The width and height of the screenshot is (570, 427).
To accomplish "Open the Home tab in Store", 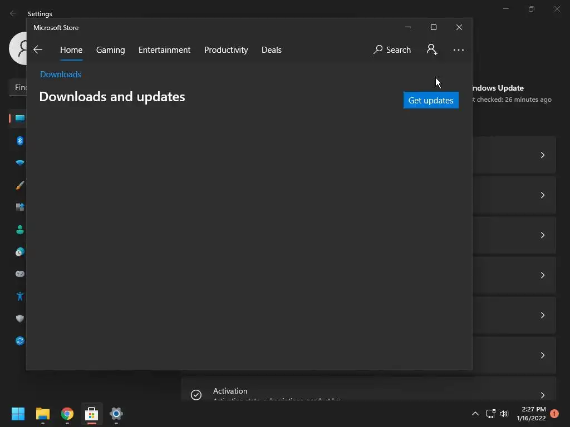I will point(71,49).
